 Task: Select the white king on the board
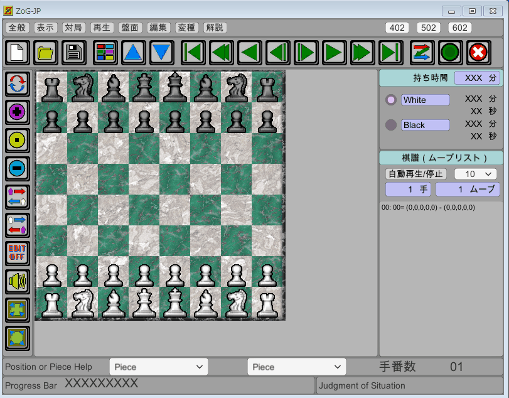(x=175, y=303)
